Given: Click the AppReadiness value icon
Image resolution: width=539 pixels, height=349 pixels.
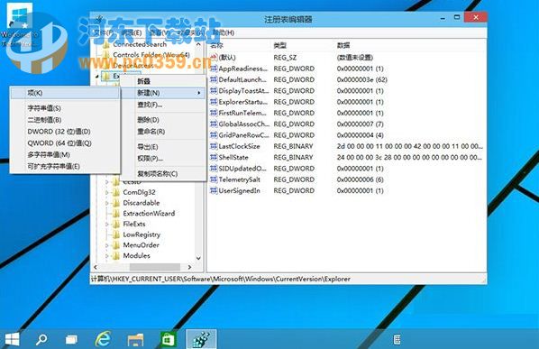Looking at the screenshot, I should (x=214, y=69).
